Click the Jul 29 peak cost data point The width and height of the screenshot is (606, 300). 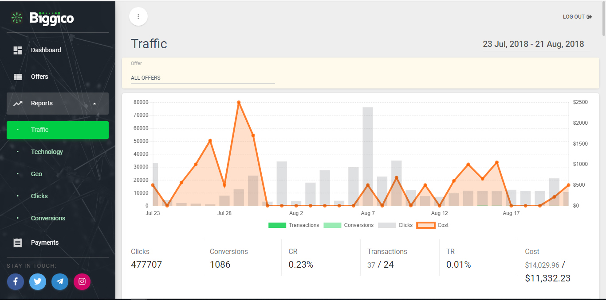pos(239,102)
